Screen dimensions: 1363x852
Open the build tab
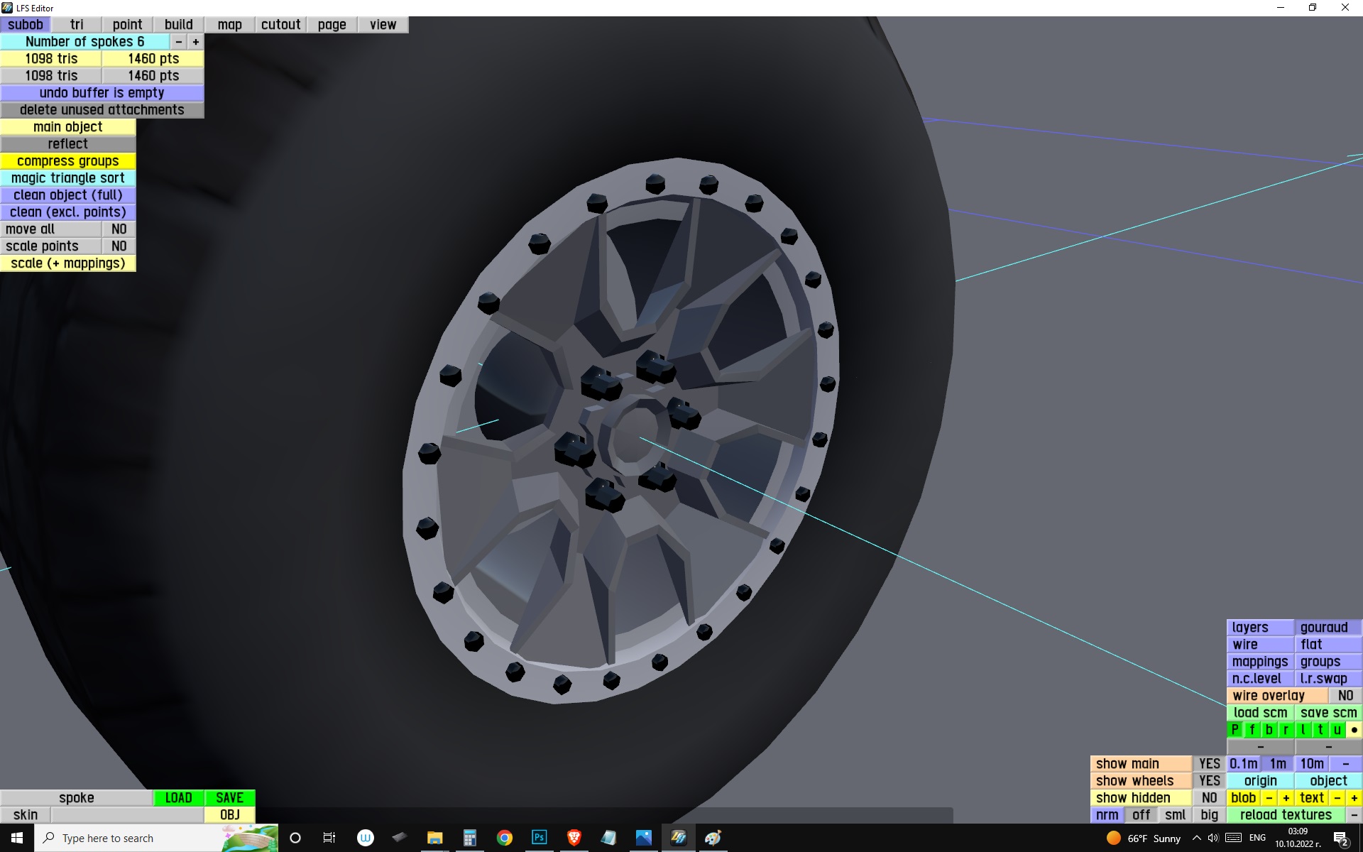178,25
